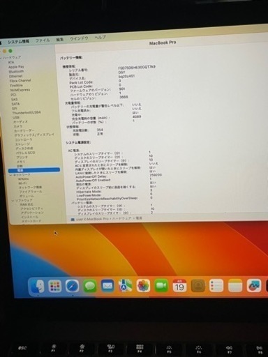
Task: Select カメラ in the sidebar
Action: click(x=18, y=126)
